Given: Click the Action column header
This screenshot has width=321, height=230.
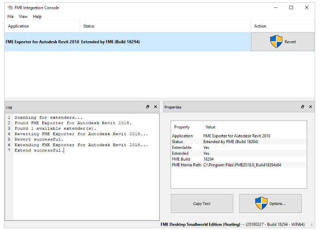Looking at the screenshot, I should coord(282,26).
